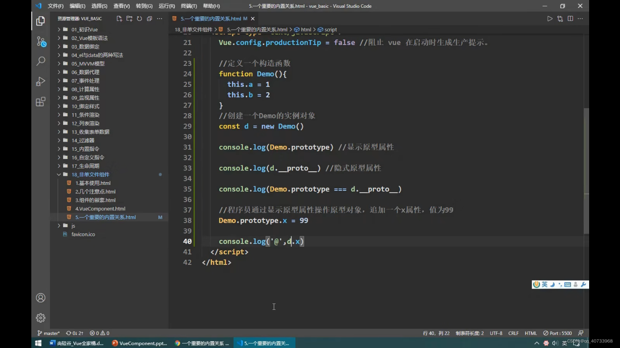
Task: Click the master branch indicator in status bar
Action: (x=49, y=333)
